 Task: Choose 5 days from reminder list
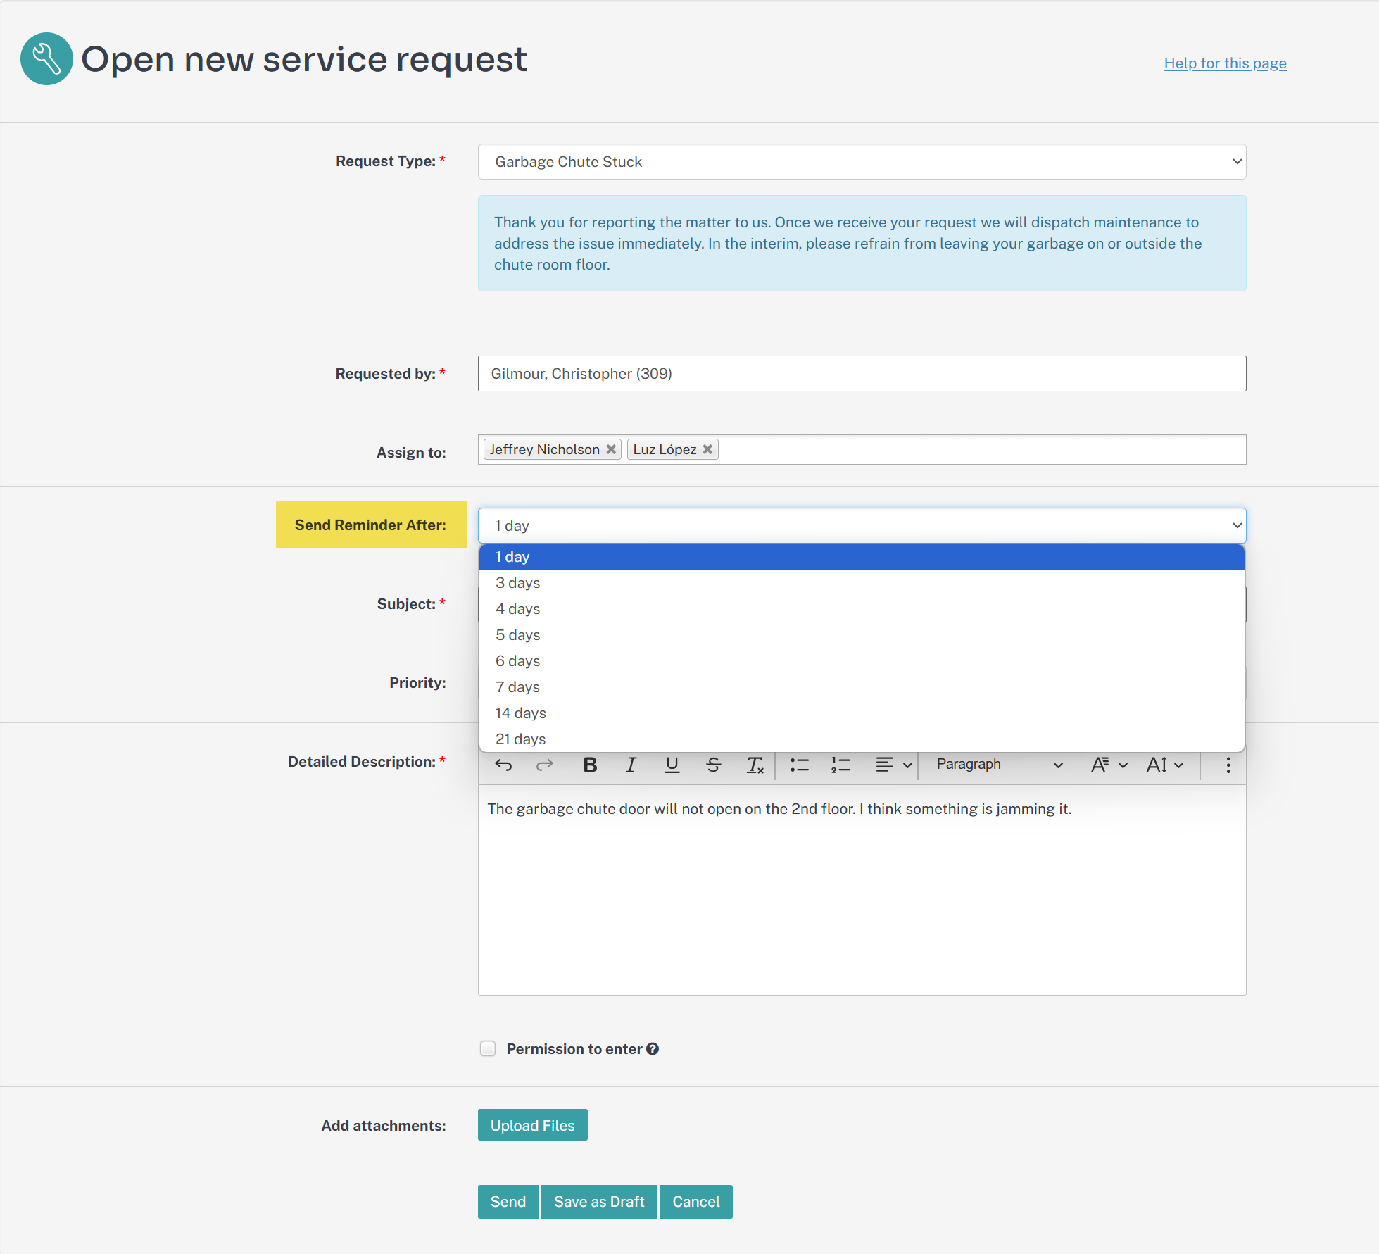(x=862, y=635)
